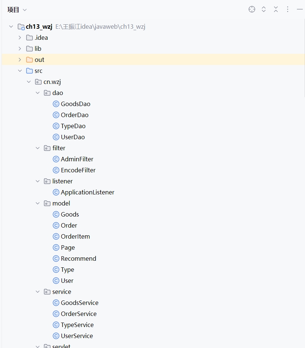This screenshot has height=348, width=305.
Task: Open the project panel options menu (three dots)
Action: click(288, 10)
